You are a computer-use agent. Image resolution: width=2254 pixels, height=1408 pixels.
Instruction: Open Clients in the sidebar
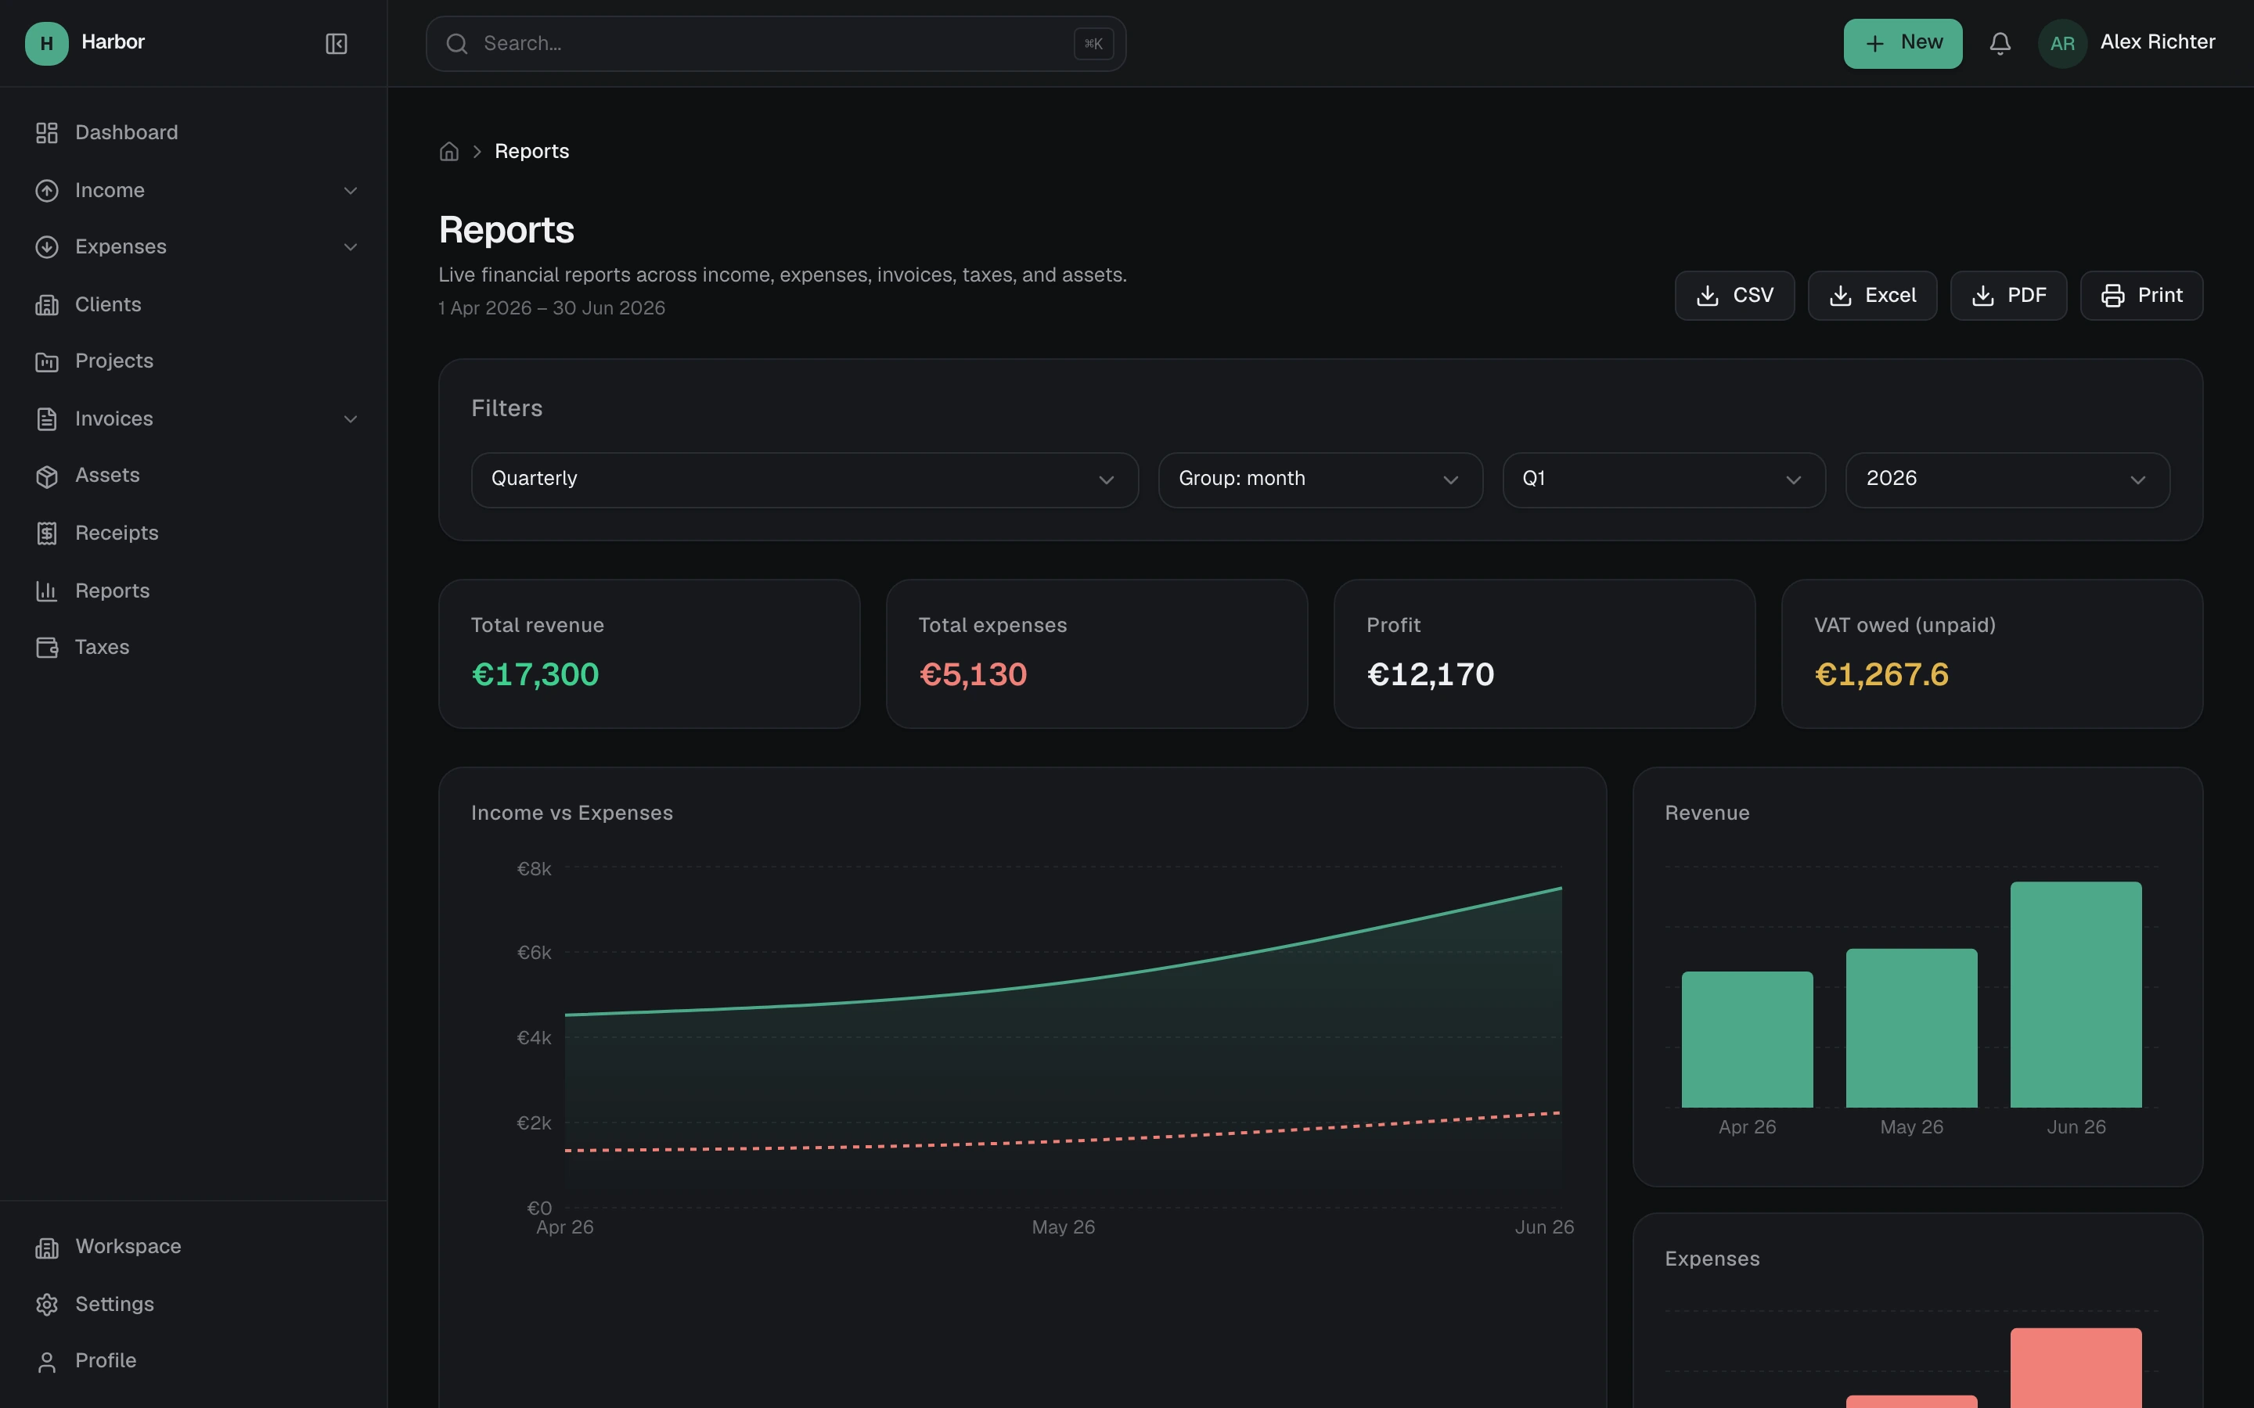point(194,304)
